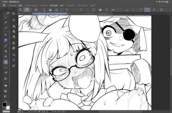Redo the action
172x113 pixels.
(x=74, y=10)
